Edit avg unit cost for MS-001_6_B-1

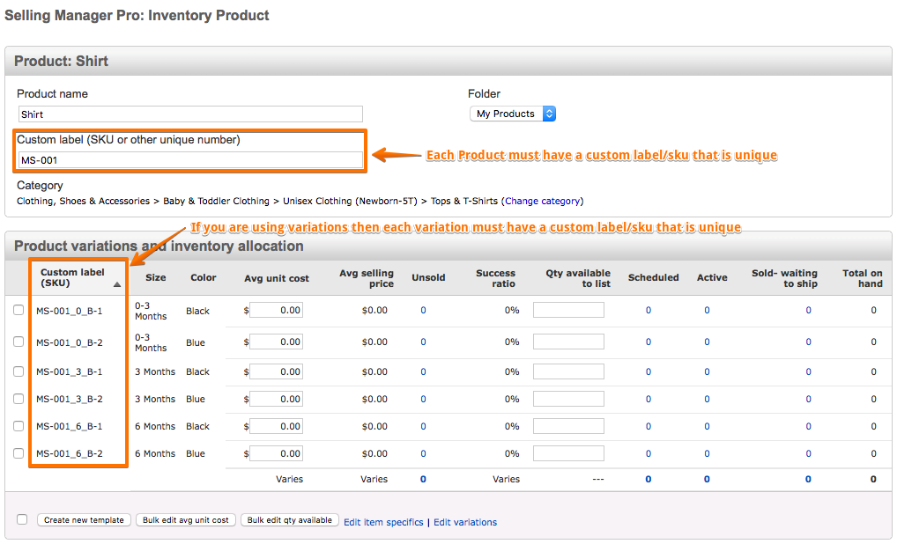pyautogui.click(x=276, y=426)
